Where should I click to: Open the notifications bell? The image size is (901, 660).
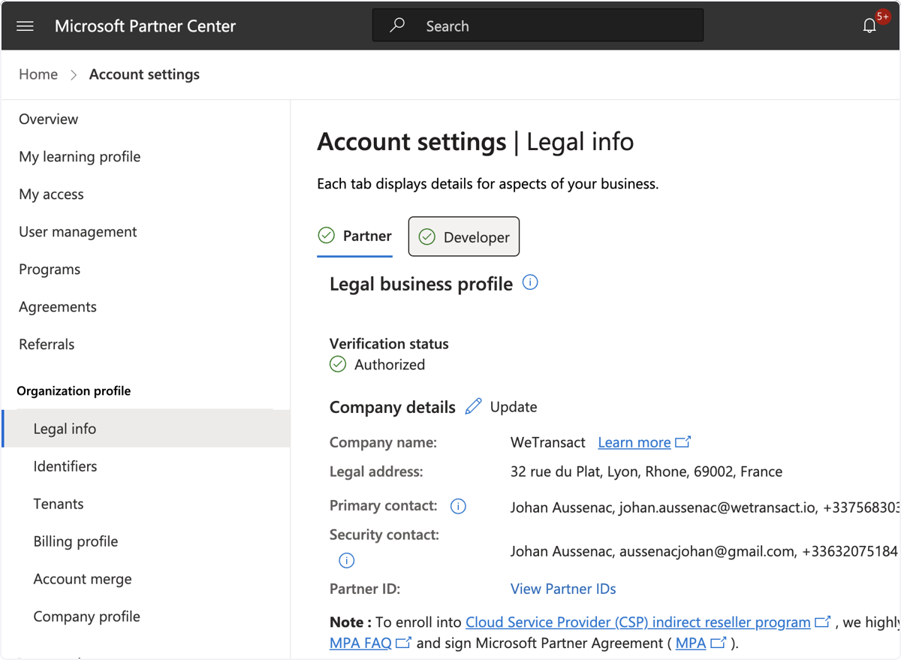869,26
